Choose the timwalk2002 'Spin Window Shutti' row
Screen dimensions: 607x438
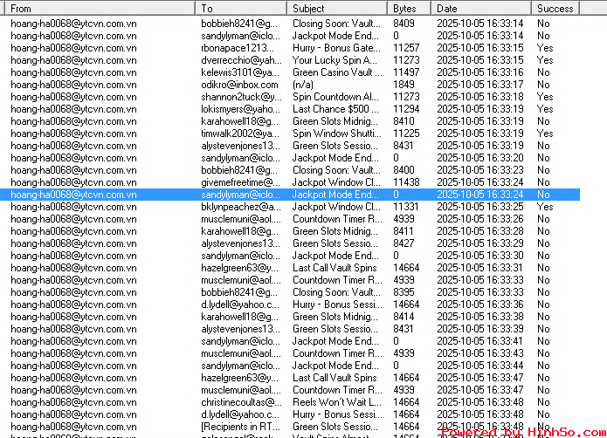point(336,133)
